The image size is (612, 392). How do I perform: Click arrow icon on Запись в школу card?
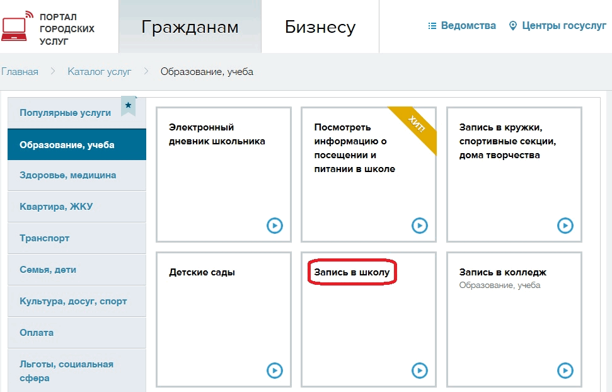pos(419,370)
